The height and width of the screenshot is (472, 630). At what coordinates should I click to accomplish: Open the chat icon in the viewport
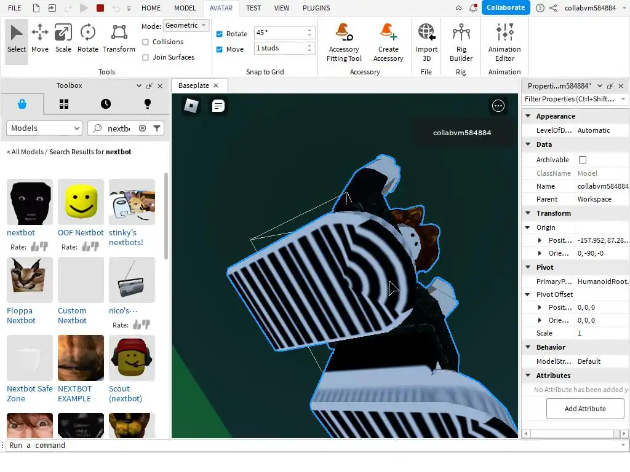click(218, 106)
